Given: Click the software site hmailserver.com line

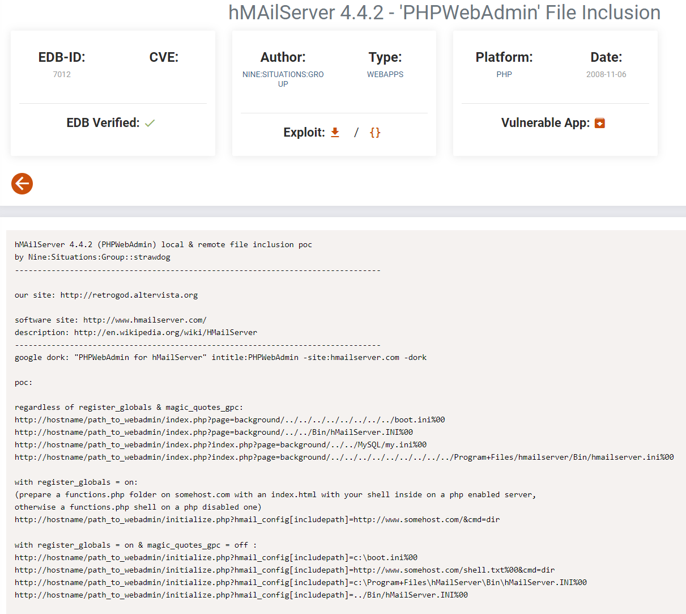Looking at the screenshot, I should point(110,320).
